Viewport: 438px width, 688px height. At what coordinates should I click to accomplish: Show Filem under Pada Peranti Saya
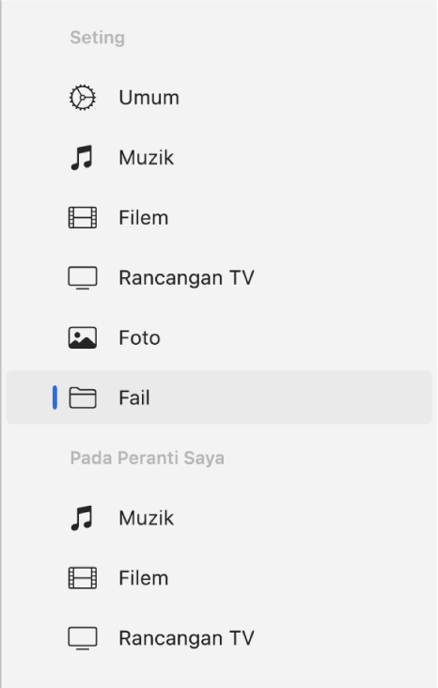tap(219, 578)
